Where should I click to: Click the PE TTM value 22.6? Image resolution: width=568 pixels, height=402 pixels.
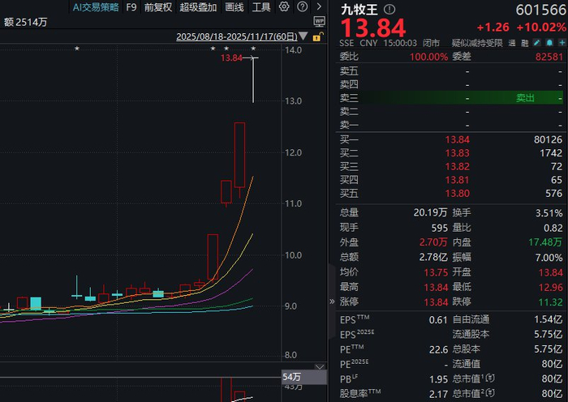point(438,349)
